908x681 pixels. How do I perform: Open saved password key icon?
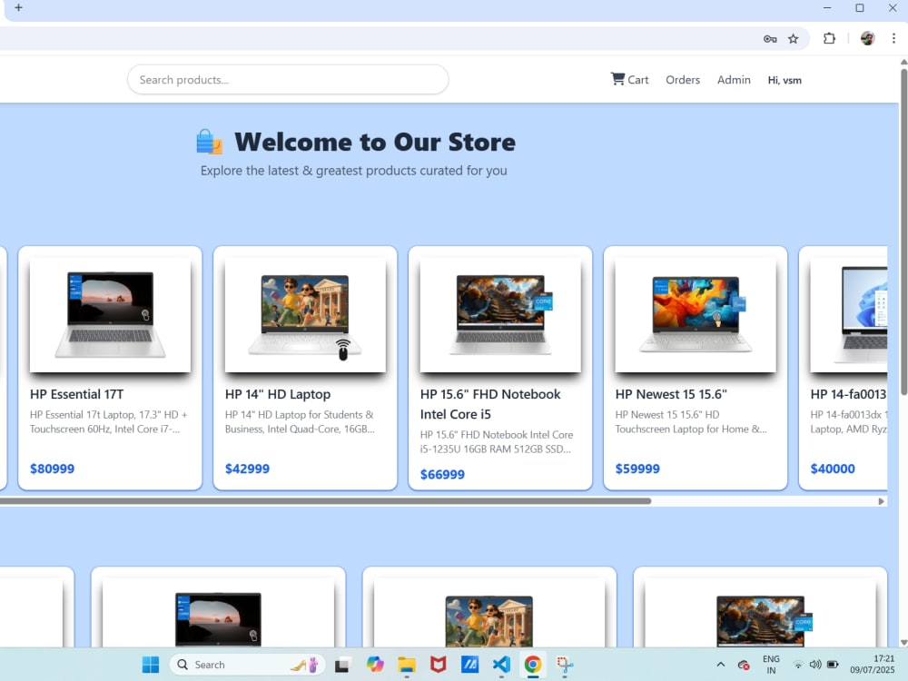(770, 39)
